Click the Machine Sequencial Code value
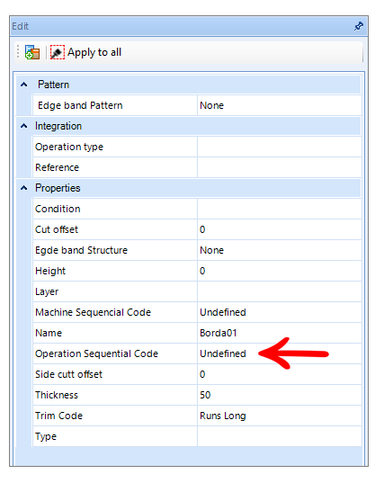This screenshot has width=384, height=483. click(280, 312)
